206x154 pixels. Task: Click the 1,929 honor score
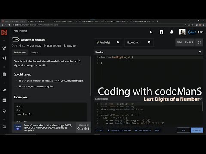click(200, 32)
